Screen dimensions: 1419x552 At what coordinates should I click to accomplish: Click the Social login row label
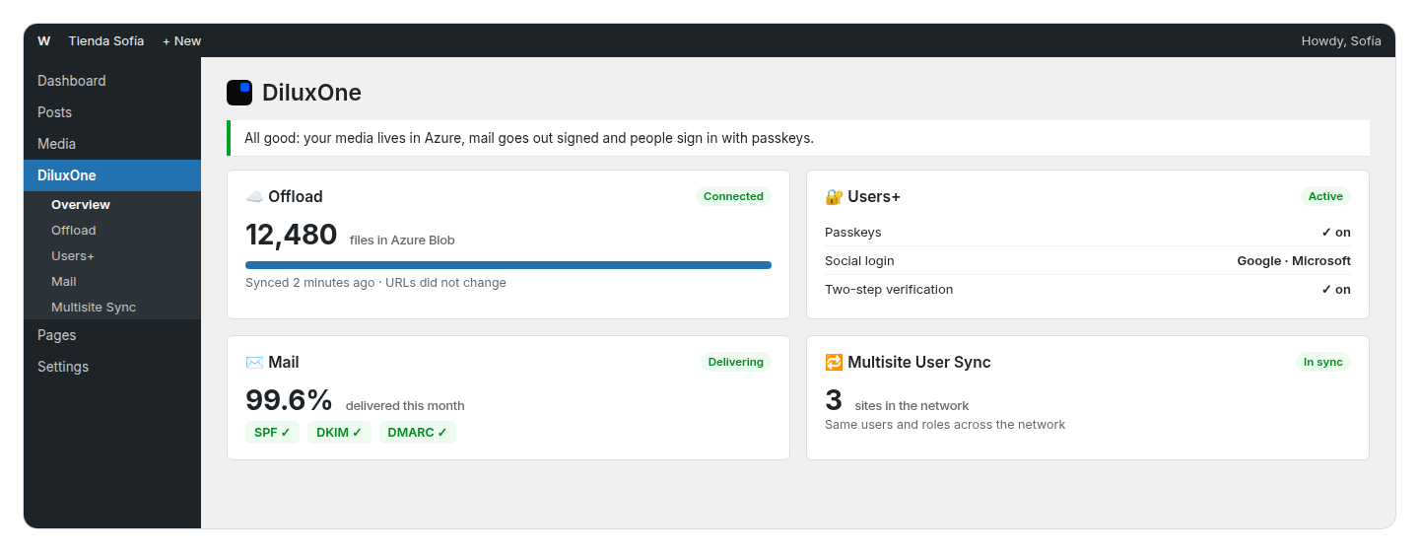[859, 261]
